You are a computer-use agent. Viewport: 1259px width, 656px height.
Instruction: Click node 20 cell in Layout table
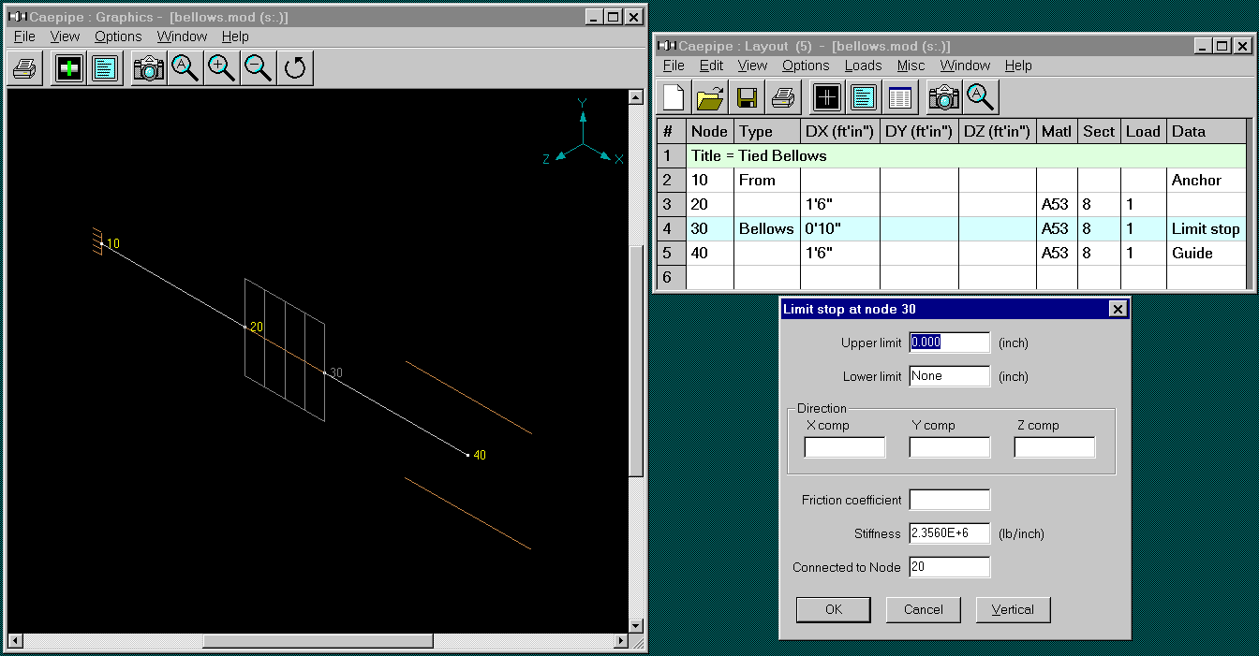[710, 204]
